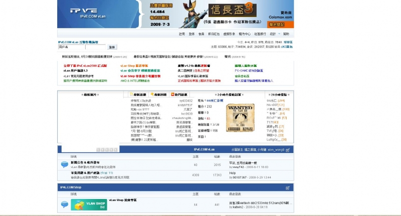
Task: Open 登錄 in the top navigation bar
Action: [x=191, y=34]
